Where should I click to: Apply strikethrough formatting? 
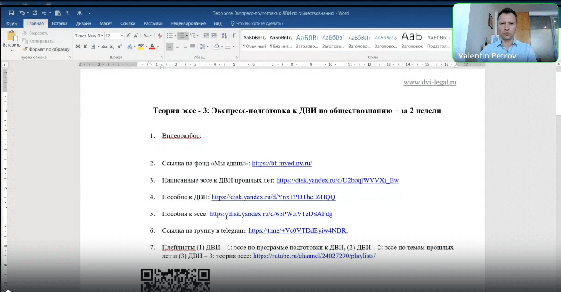pos(105,46)
